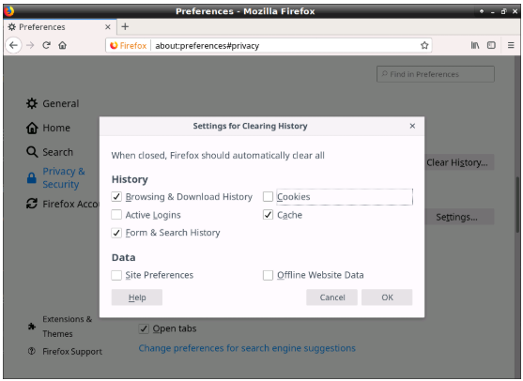This screenshot has height=381, width=523.
Task: Click the Search magnifier icon in the sidebar
Action: pyautogui.click(x=32, y=152)
